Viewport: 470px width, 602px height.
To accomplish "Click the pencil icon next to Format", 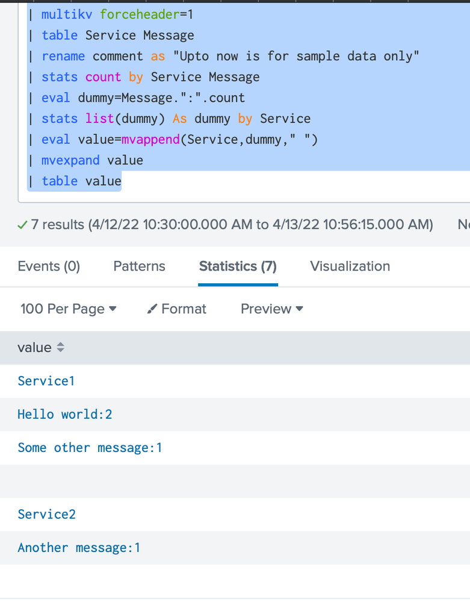I will point(153,309).
